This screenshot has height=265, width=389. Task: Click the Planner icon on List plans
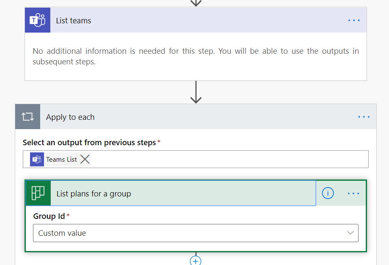click(x=38, y=193)
